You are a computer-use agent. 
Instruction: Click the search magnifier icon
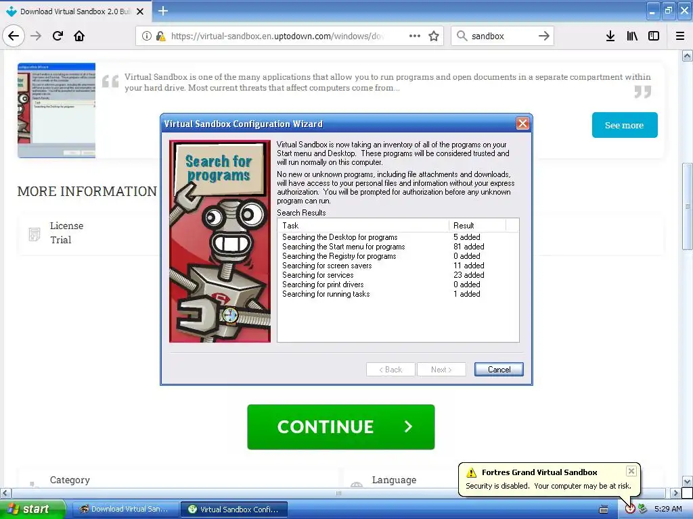[x=462, y=36]
